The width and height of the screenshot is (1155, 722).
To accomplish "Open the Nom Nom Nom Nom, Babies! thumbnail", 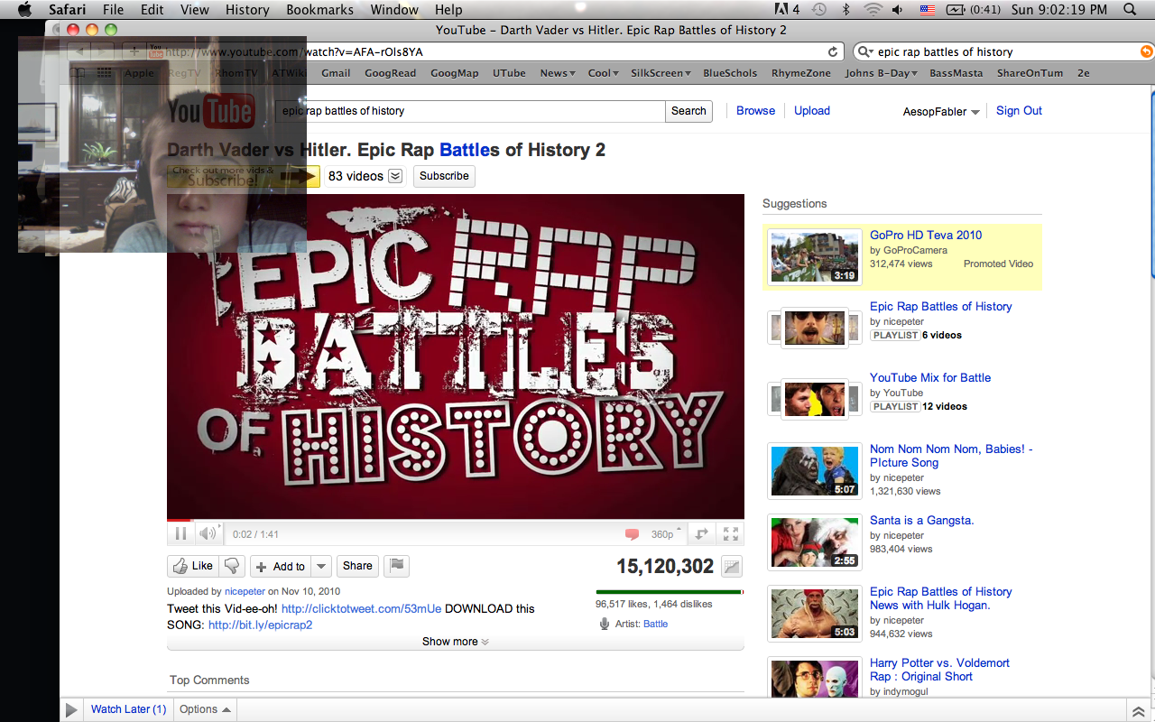I will [814, 470].
